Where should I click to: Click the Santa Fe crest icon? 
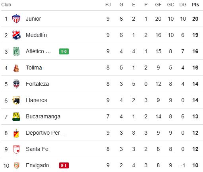16,149
